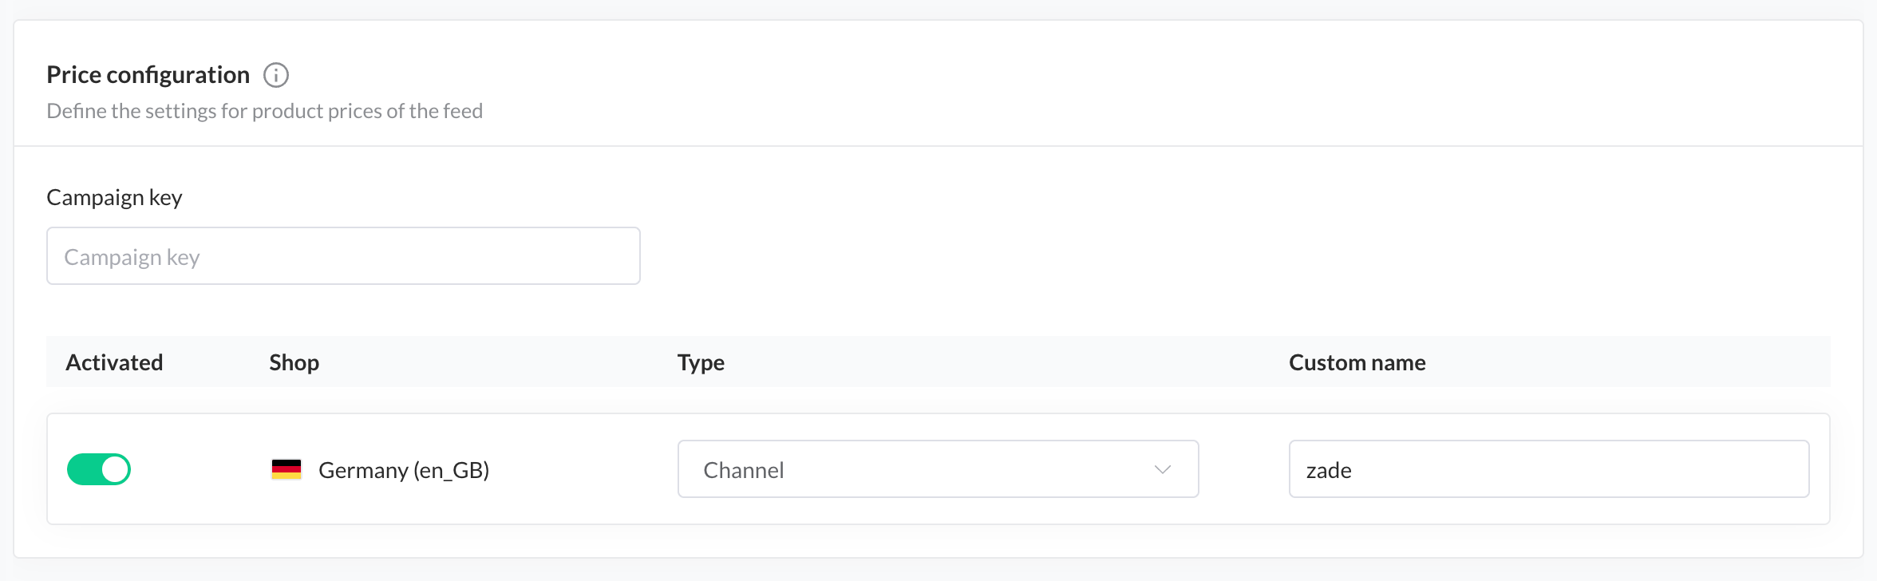1877x581 pixels.
Task: Click the "Campaign key" field label
Action: [114, 197]
